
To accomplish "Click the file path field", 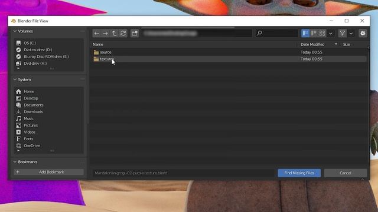I will (x=197, y=33).
